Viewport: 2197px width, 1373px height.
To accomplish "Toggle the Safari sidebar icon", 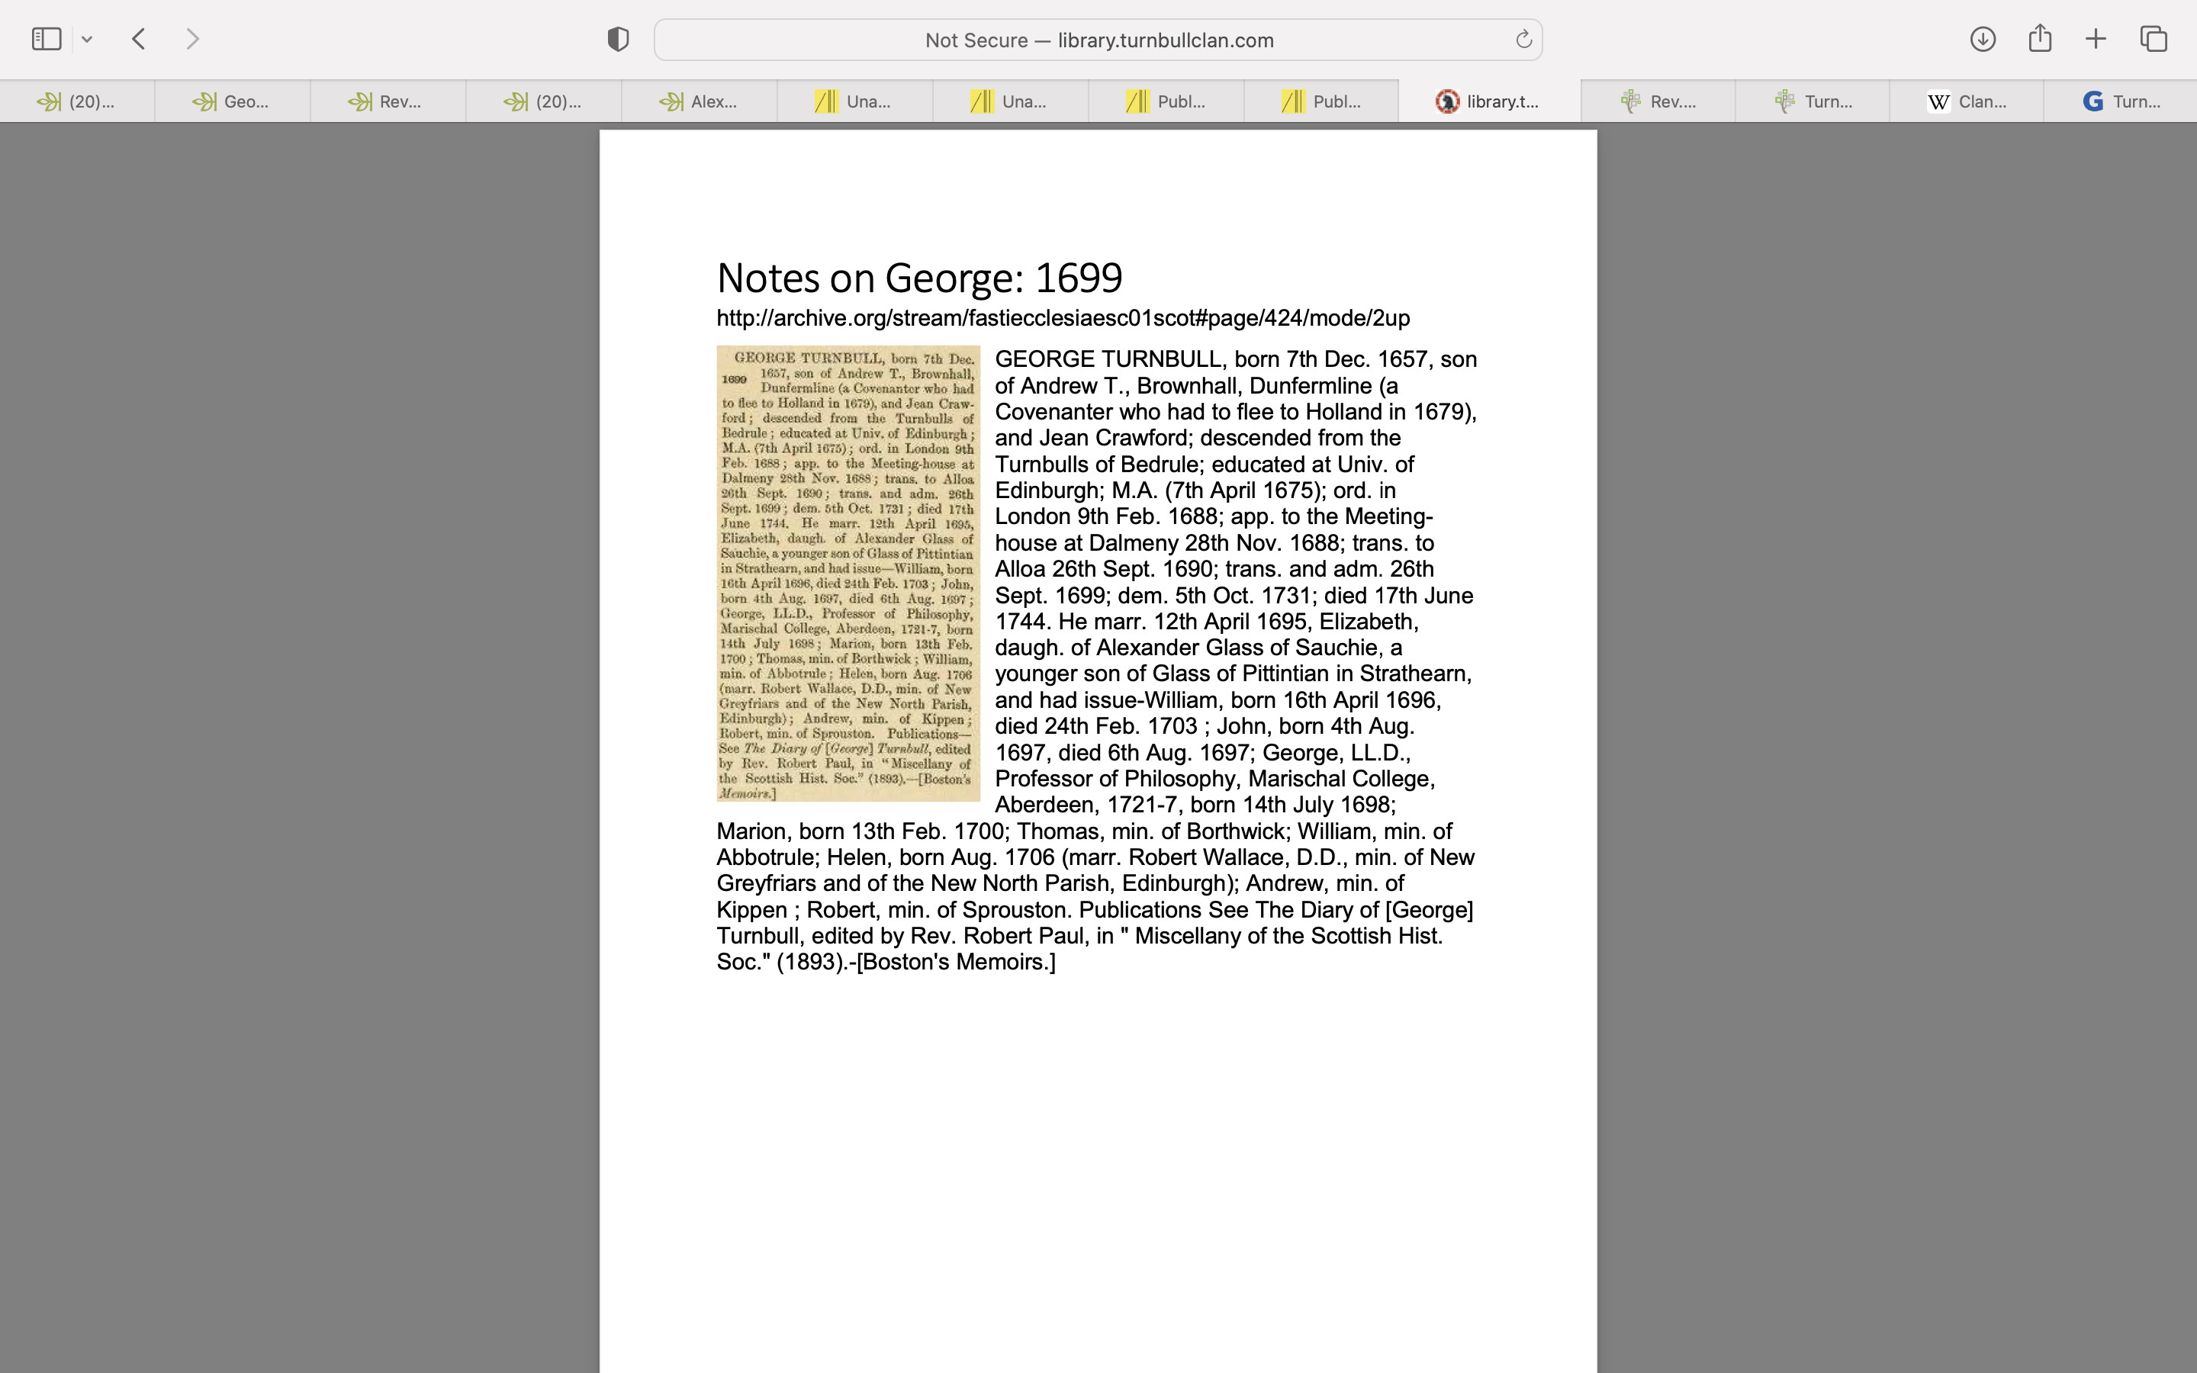I will coord(47,39).
